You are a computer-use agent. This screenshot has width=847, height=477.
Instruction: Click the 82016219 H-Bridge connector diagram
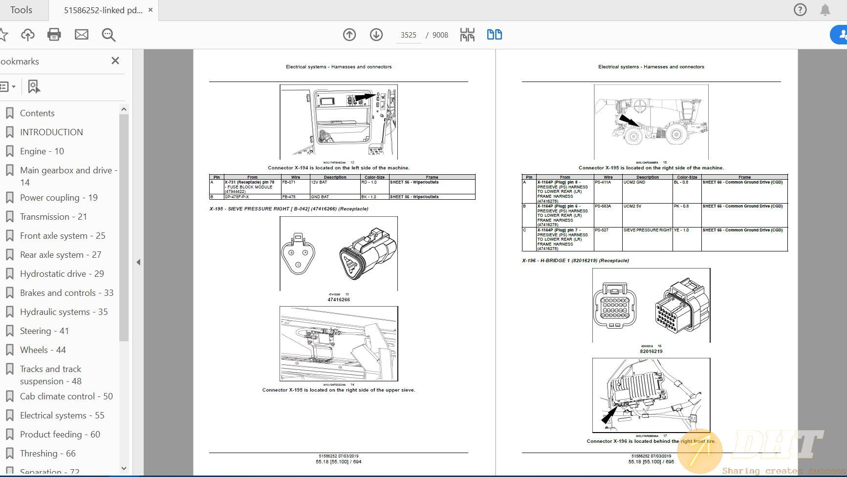(652, 305)
